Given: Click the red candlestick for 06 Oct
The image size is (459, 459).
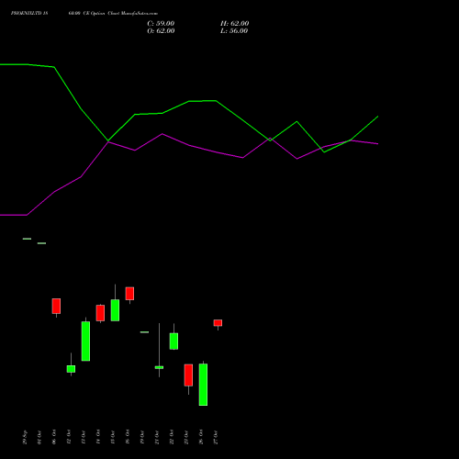Looking at the screenshot, I should click(56, 306).
